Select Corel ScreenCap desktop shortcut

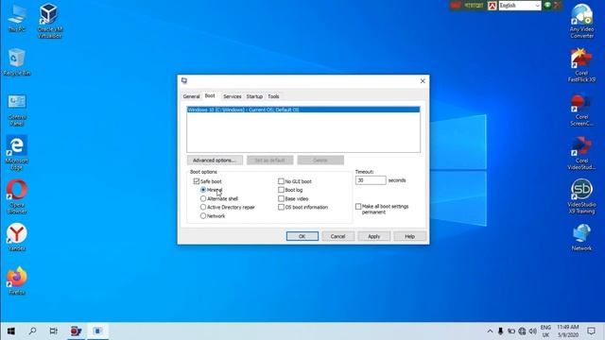pos(581,110)
